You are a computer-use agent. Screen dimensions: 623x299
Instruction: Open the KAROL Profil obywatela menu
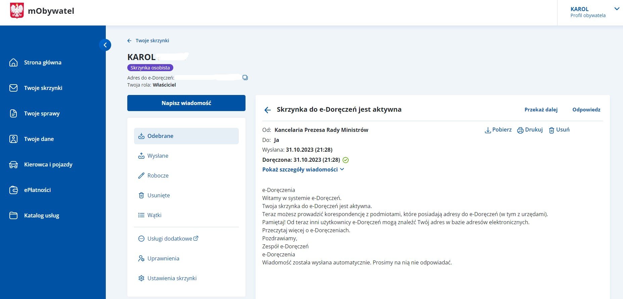pos(590,12)
